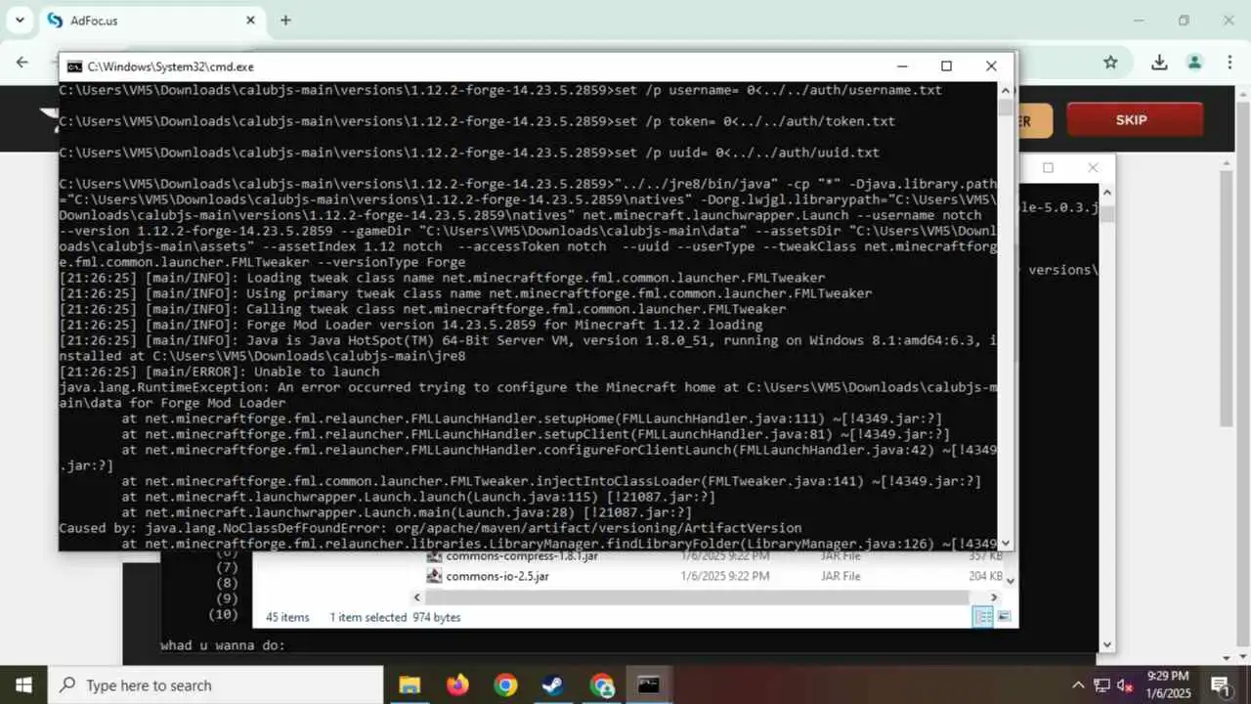The height and width of the screenshot is (704, 1251).
Task: Go back in Chrome
Action: click(22, 63)
